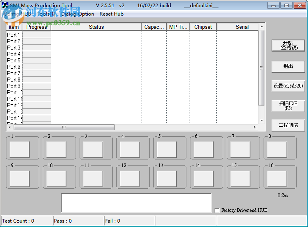This screenshot has height=227, width=308.
Task: Click the Pass : 0 status field
Action: point(78,221)
